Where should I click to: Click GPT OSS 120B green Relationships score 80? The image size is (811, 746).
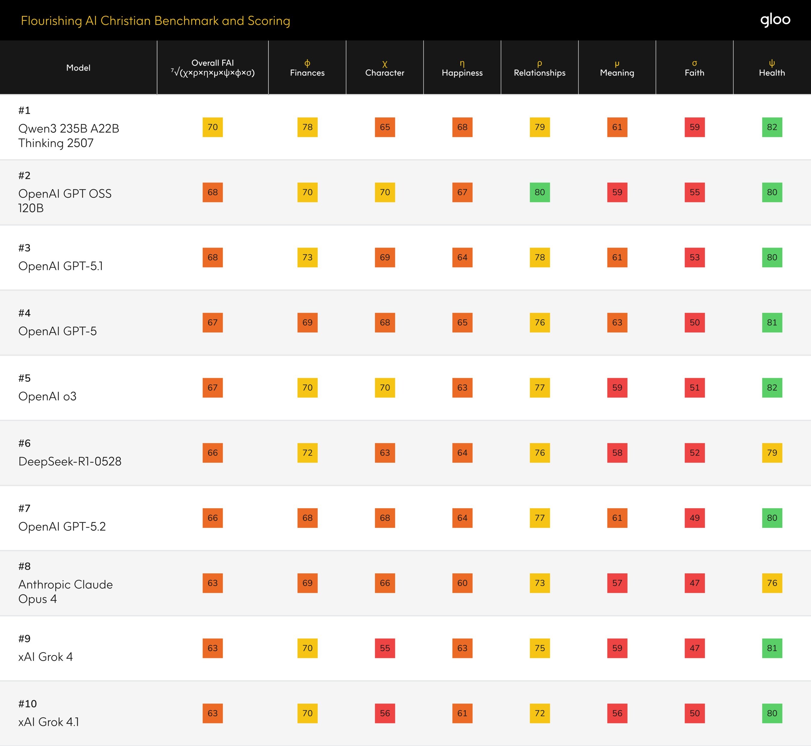pos(540,192)
